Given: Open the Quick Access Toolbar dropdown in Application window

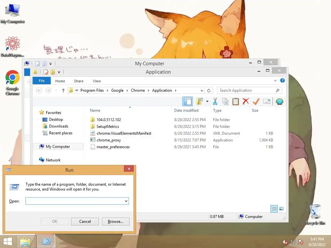Looking at the screenshot, I should 59,72.
